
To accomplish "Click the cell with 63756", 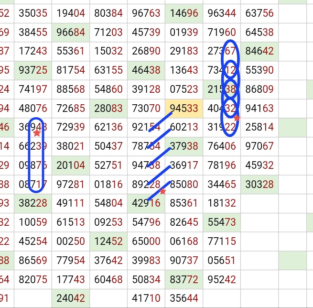I will pyautogui.click(x=259, y=13).
